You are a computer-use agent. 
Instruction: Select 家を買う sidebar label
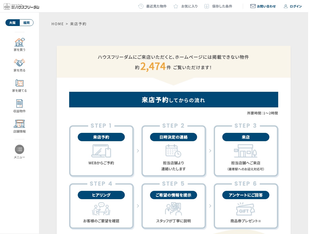point(19,50)
